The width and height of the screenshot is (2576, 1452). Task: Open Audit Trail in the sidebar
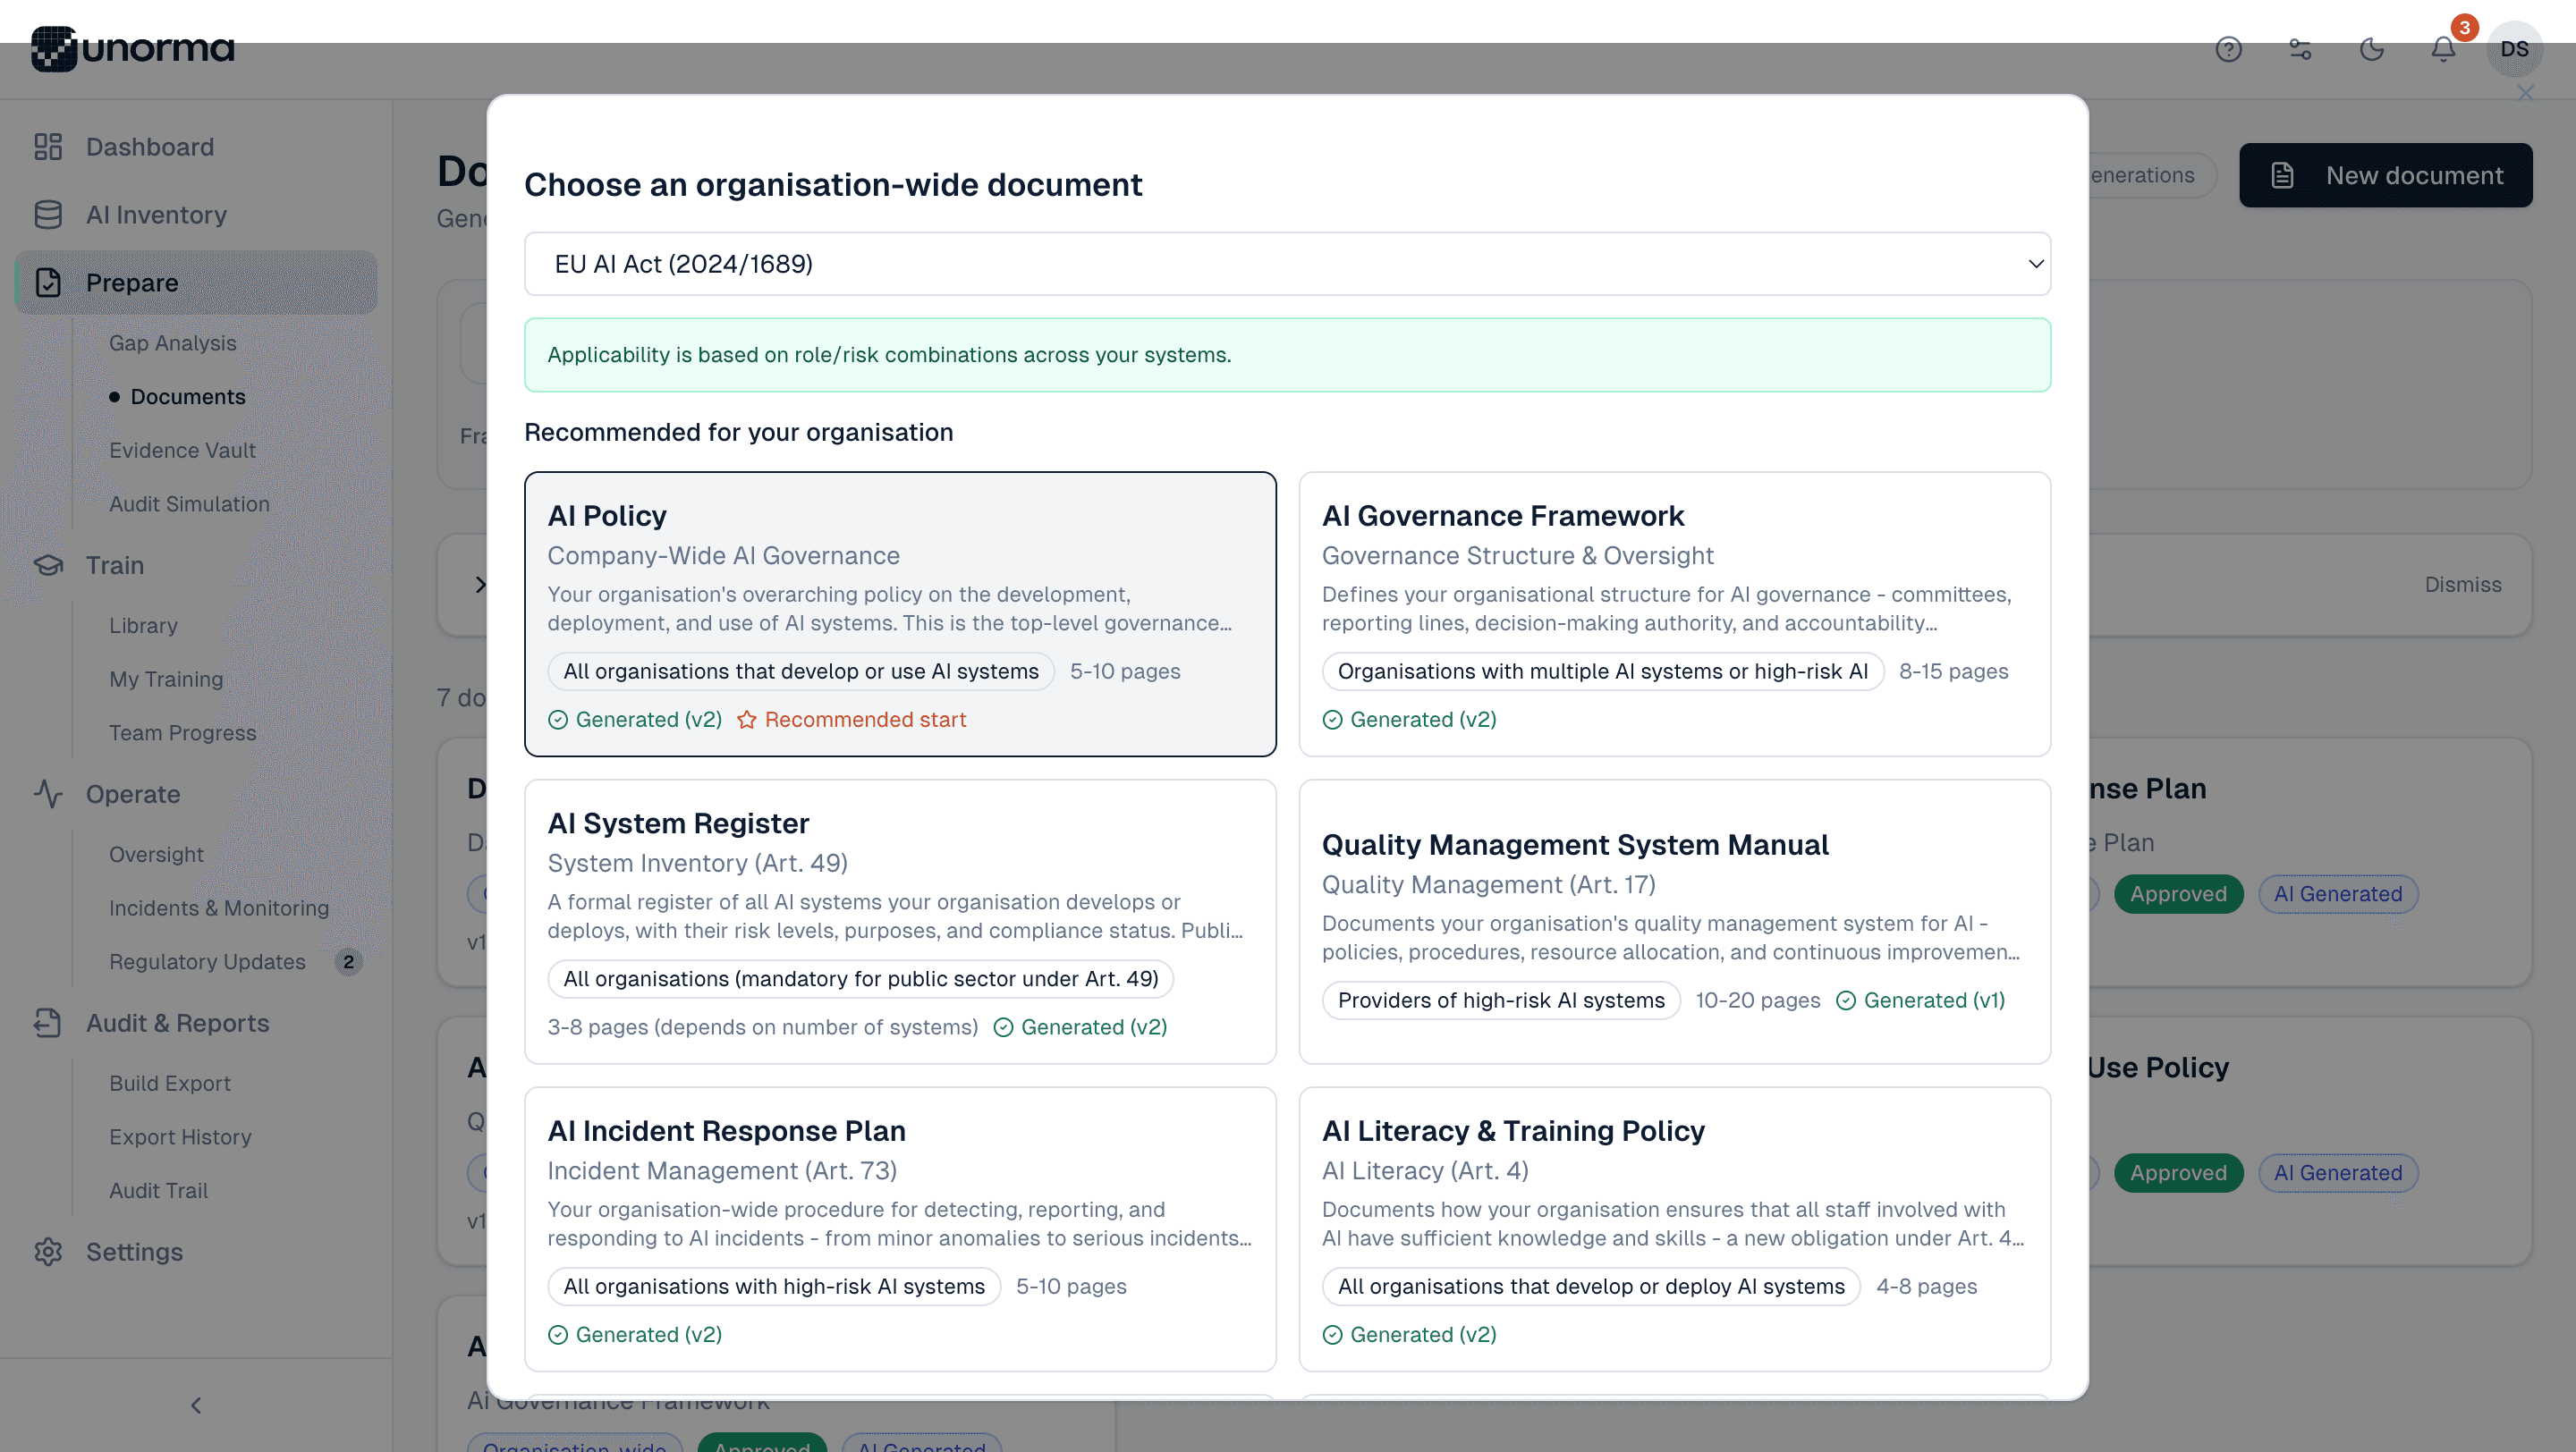158,1191
